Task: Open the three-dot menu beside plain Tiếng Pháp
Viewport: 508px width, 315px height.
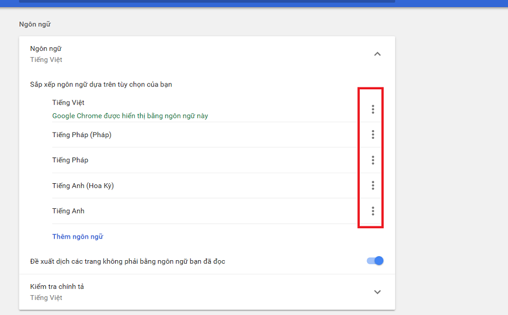Action: [x=373, y=160]
